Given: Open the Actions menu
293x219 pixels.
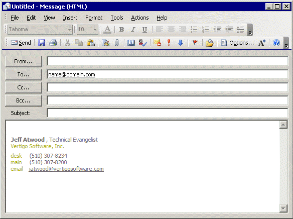Looking at the screenshot, I should (x=140, y=18).
